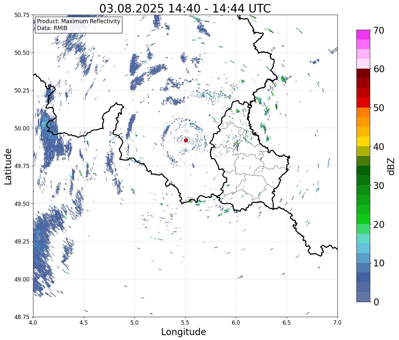The height and width of the screenshot is (340, 399).
Task: Click the 40 colorbar tick label
Action: tap(379, 146)
